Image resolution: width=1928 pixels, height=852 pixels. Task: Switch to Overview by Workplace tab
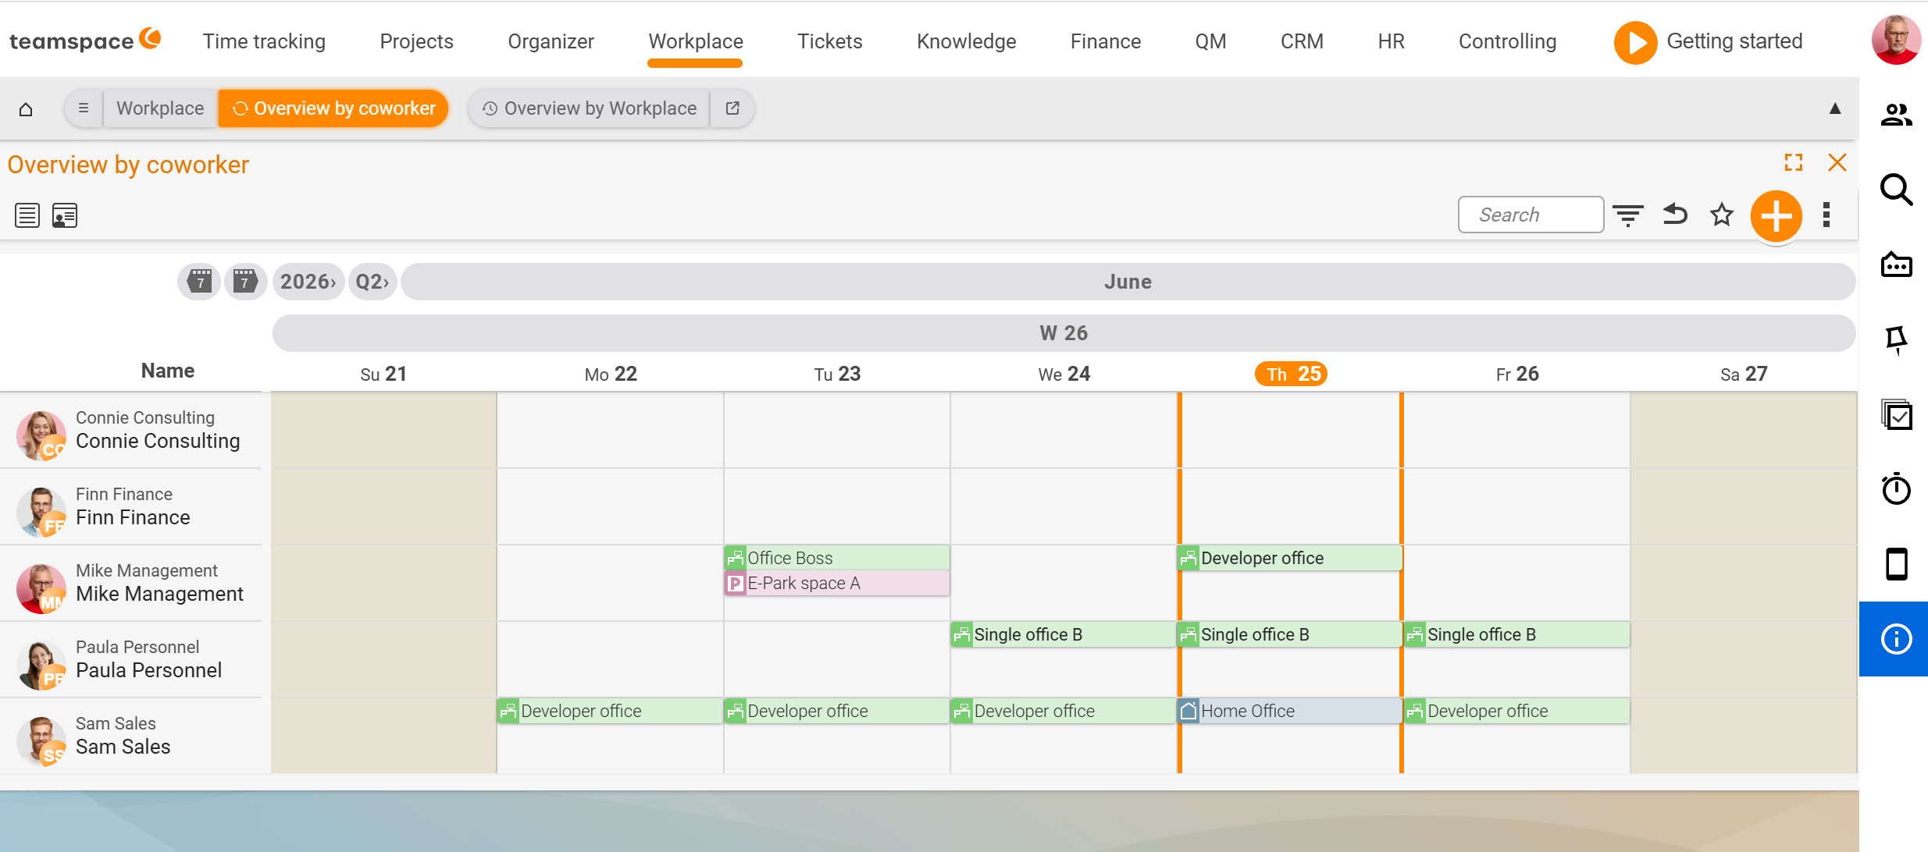pyautogui.click(x=590, y=108)
